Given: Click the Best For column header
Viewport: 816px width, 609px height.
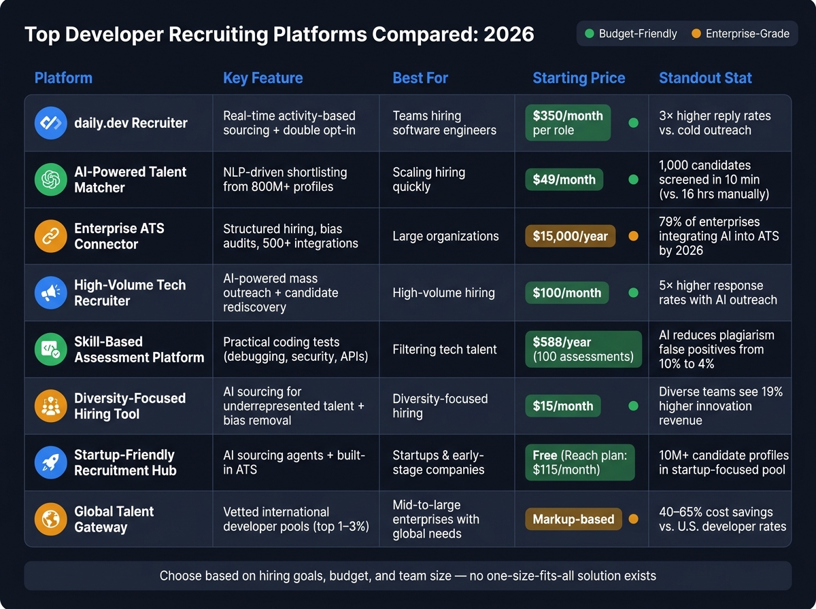Looking at the screenshot, I should pyautogui.click(x=420, y=78).
